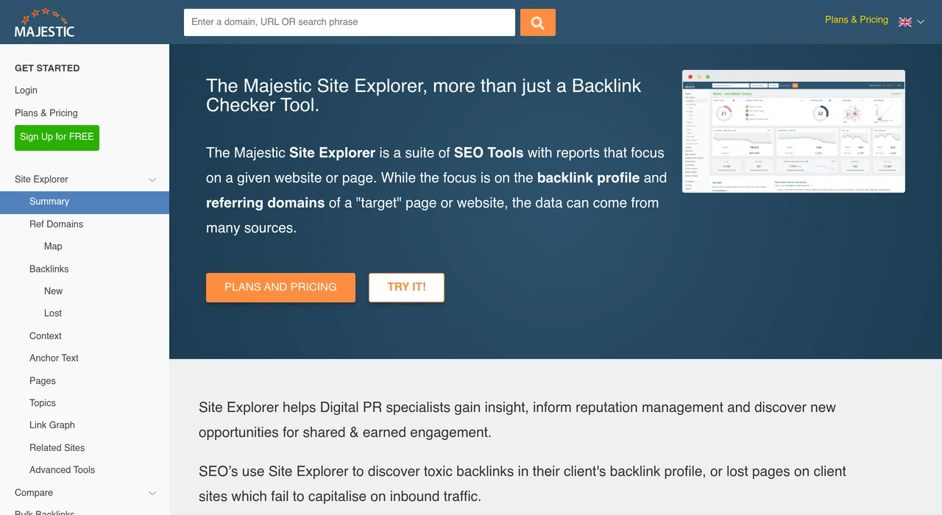
Task: Select Context in the sidebar
Action: 46,336
